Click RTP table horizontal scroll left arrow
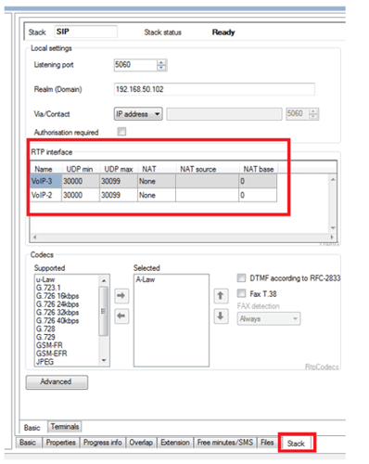 coord(34,238)
